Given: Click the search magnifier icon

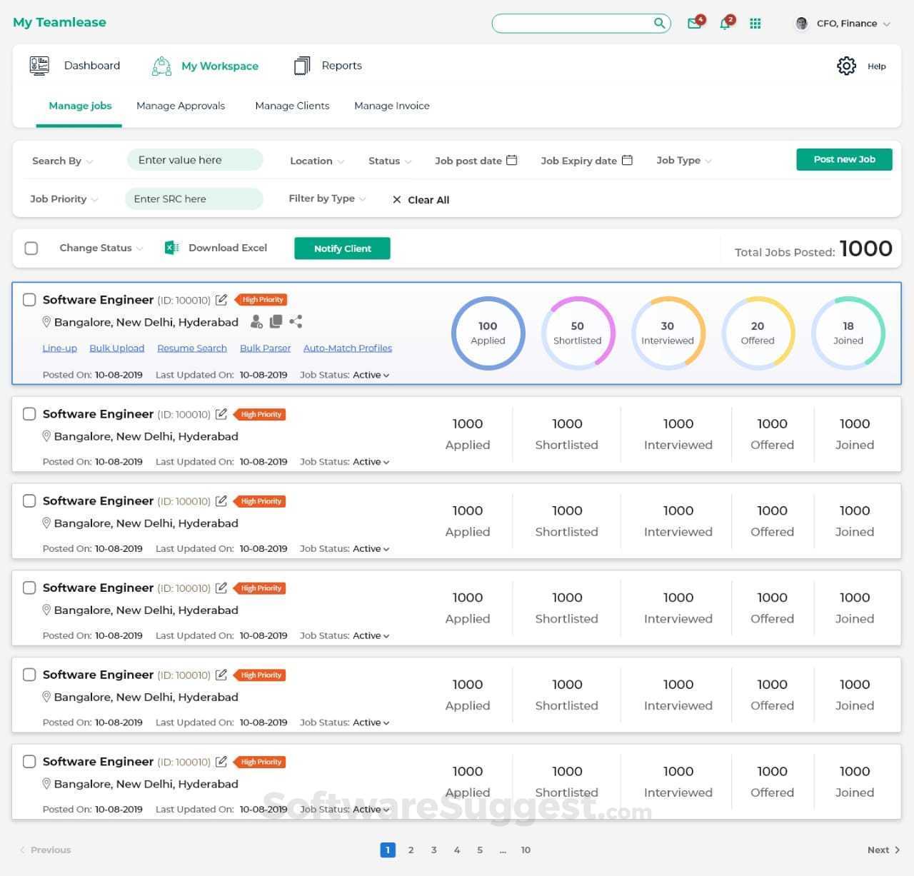Looking at the screenshot, I should tap(658, 23).
